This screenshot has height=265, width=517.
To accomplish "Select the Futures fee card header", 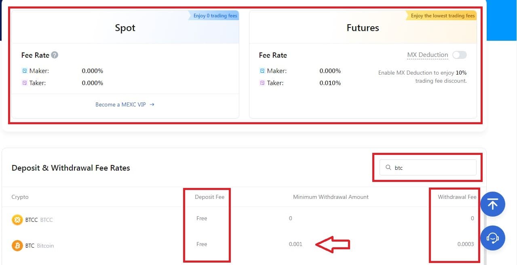I will click(x=363, y=28).
